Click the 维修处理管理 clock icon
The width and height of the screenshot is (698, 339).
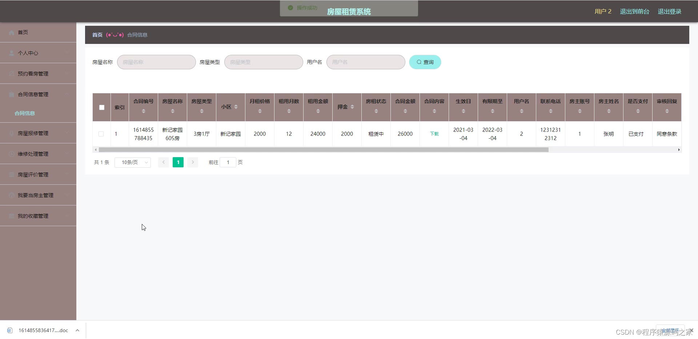pos(11,154)
